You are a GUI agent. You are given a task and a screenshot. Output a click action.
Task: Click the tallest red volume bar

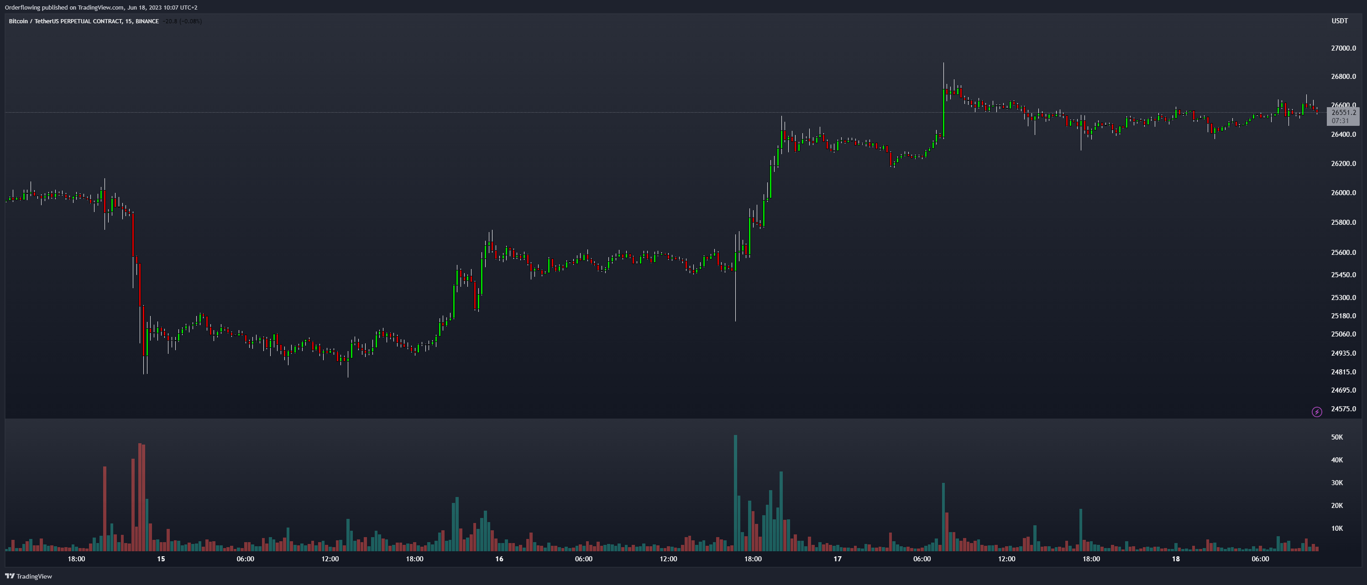tap(140, 497)
